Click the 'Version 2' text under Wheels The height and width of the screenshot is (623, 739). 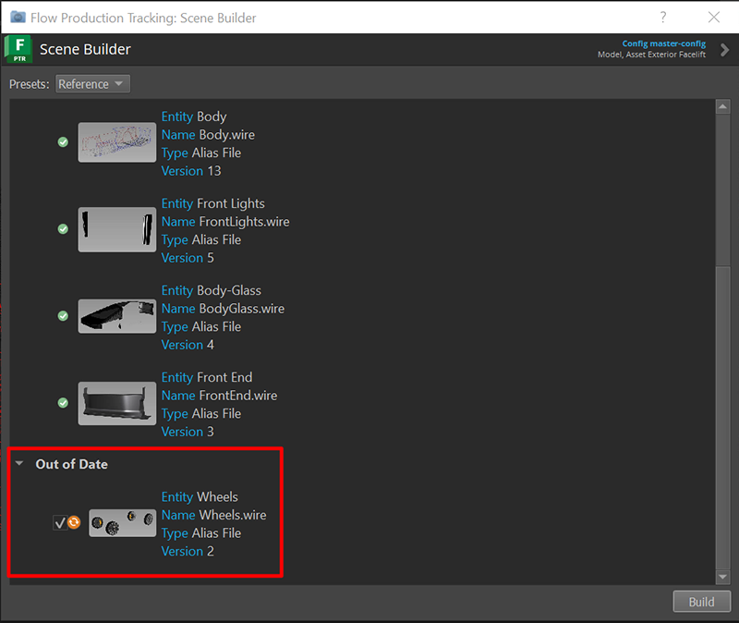[x=188, y=551]
